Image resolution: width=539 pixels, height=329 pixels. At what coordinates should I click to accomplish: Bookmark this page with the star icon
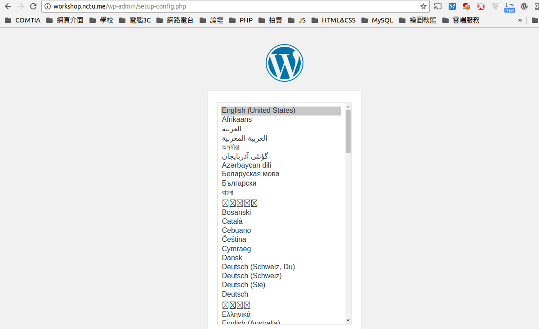[x=423, y=6]
